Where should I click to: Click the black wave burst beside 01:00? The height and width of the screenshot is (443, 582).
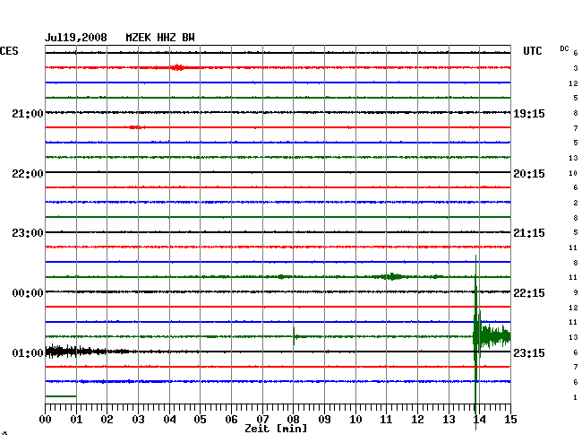tap(67, 352)
